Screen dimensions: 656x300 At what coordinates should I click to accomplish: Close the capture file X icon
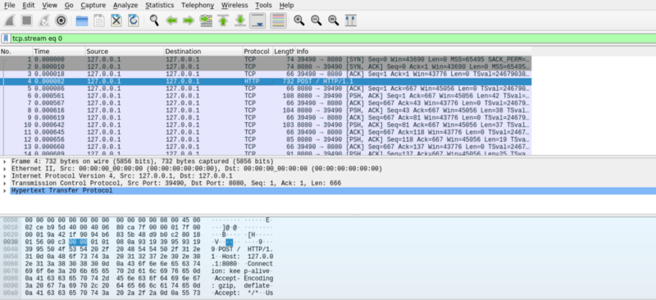tap(116, 20)
